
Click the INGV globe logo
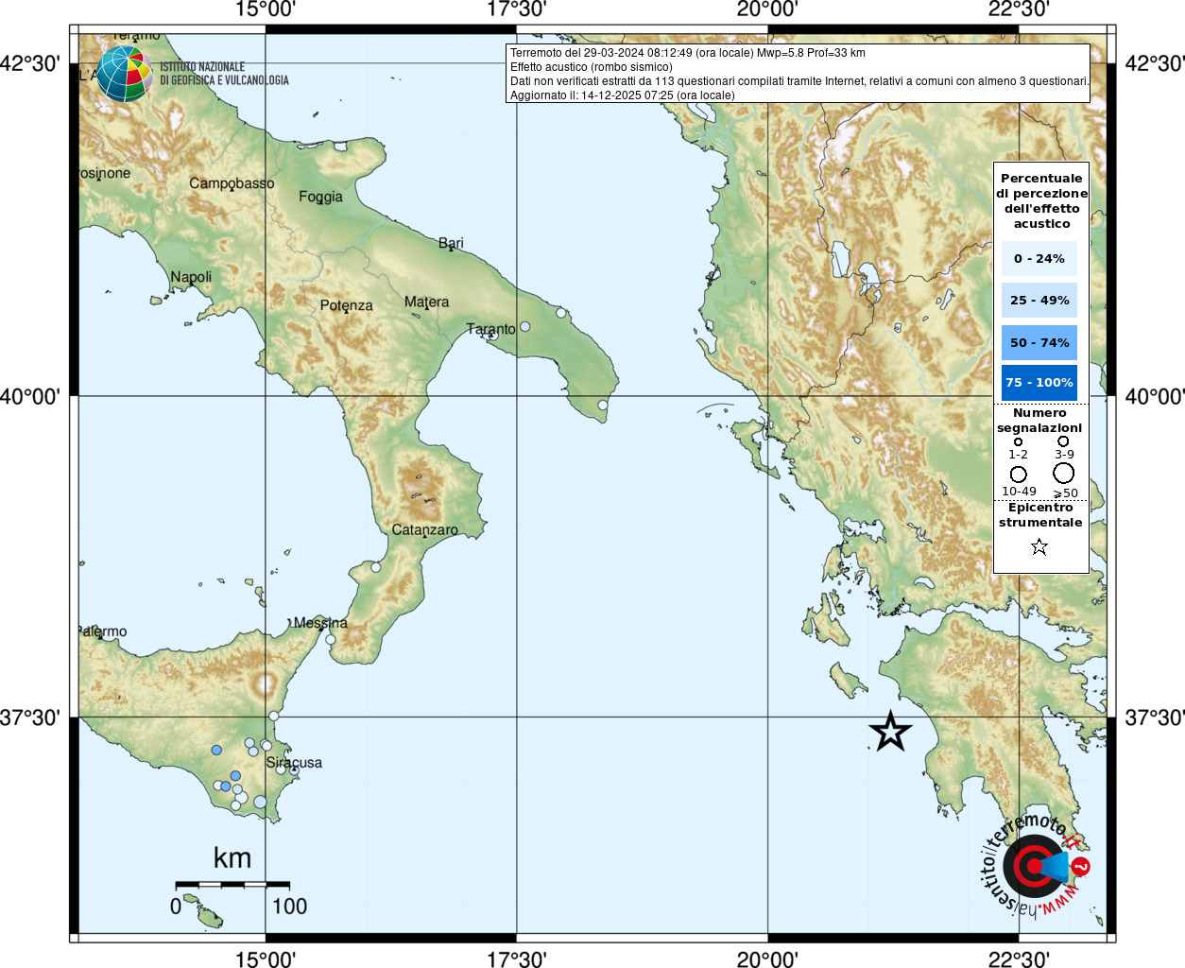click(x=125, y=74)
